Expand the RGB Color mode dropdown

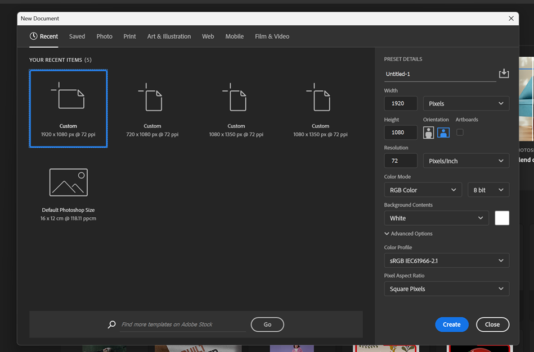point(423,190)
